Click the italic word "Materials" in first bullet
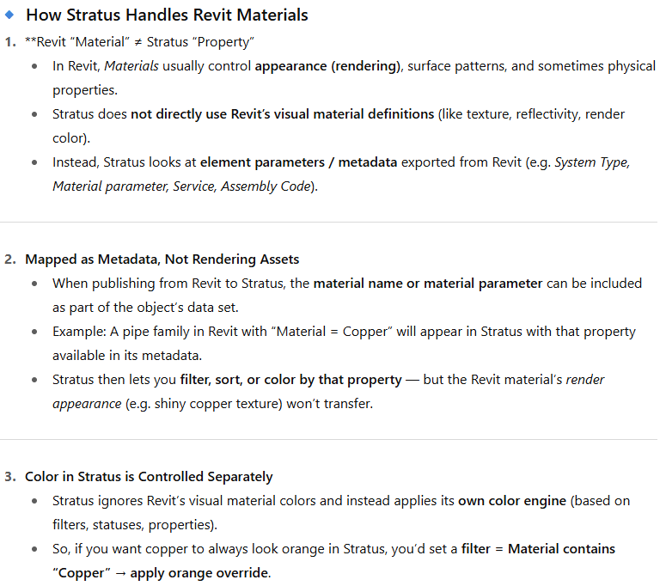Image resolution: width=666 pixels, height=586 pixels. (x=131, y=66)
